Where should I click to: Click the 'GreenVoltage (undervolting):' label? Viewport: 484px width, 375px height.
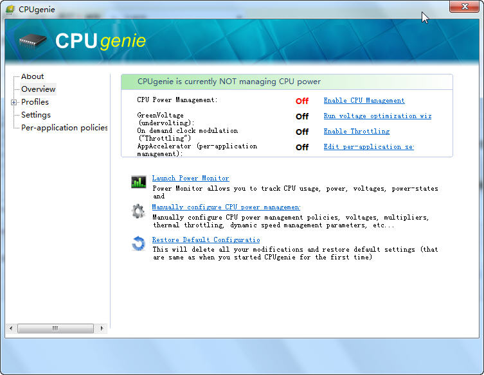(x=165, y=119)
